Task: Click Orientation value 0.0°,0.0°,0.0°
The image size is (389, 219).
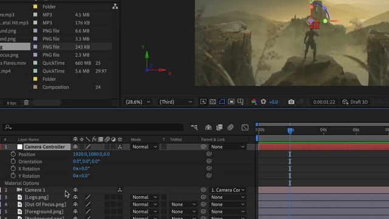Action: point(86,161)
